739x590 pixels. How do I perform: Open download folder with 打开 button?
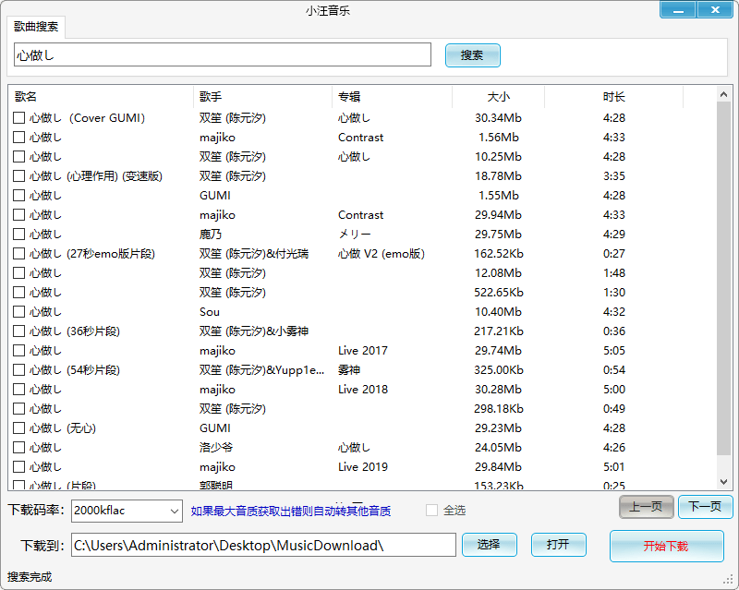pos(558,545)
